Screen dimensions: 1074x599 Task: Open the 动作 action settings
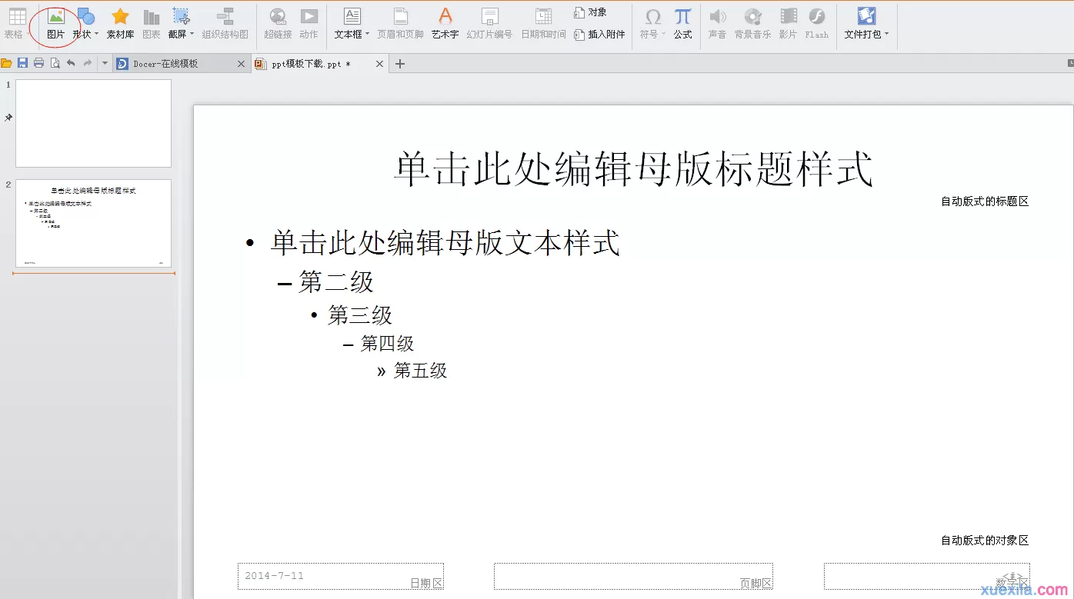coord(309,23)
